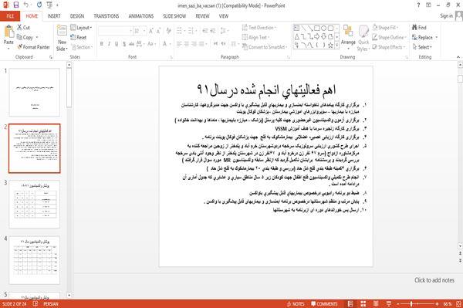The width and height of the screenshot is (463, 308).
Task: Click the Normal view icon in status bar
Action: click(x=350, y=304)
